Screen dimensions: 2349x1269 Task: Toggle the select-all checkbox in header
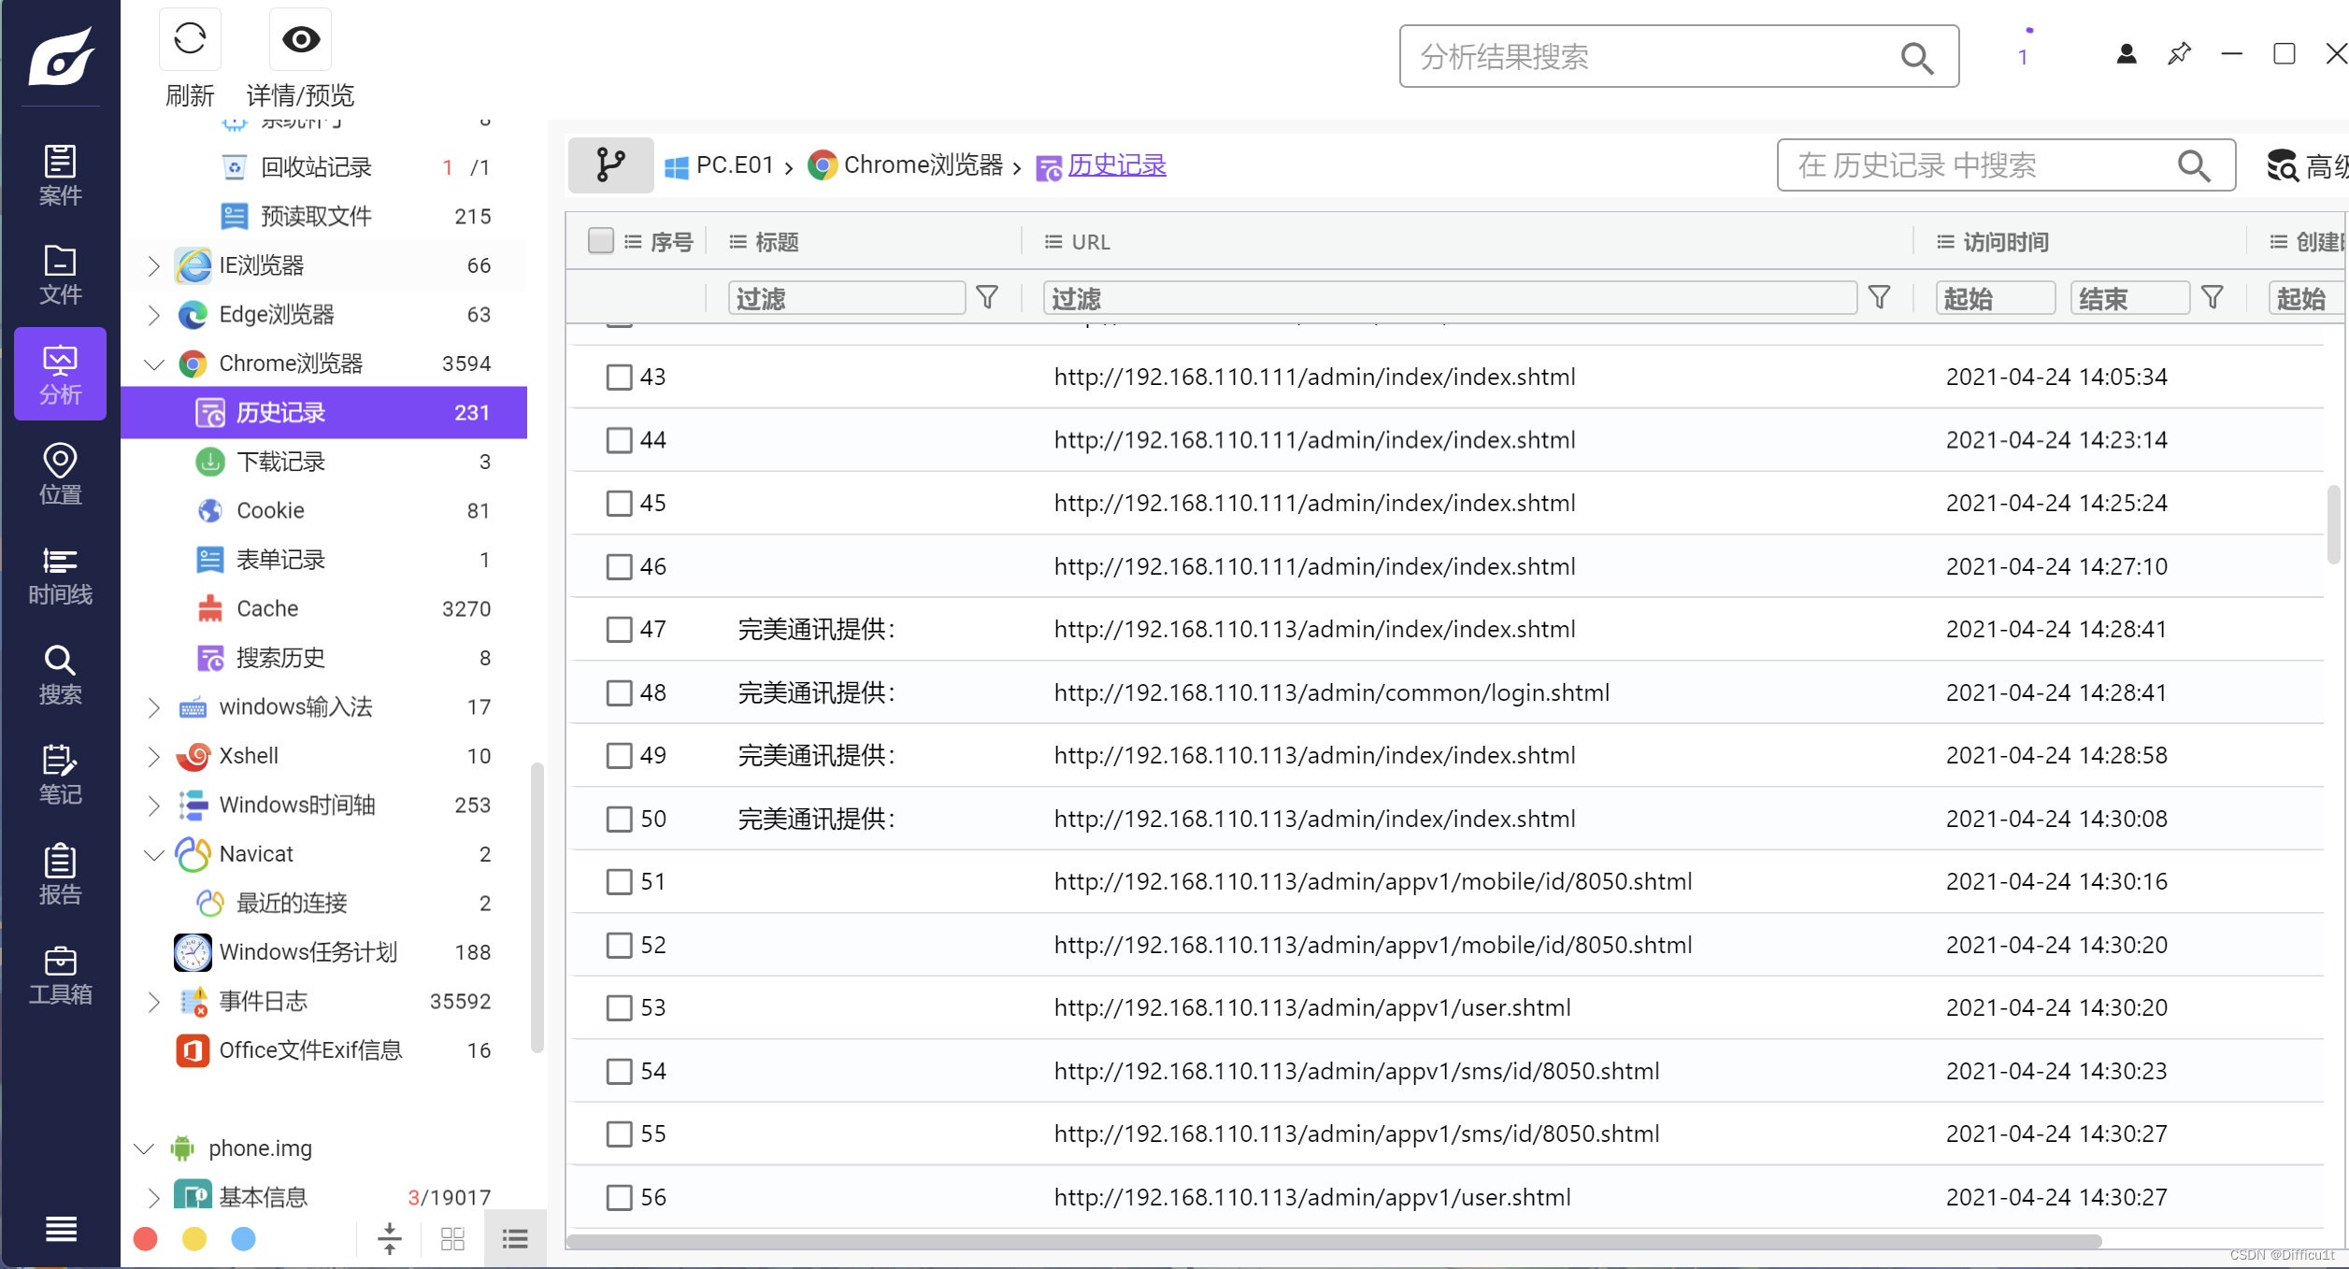(601, 241)
